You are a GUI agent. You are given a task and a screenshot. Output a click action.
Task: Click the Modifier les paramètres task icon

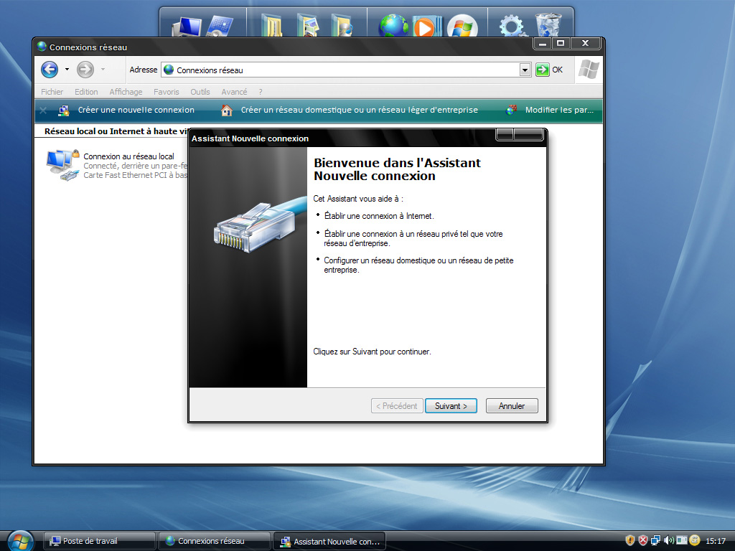coord(511,110)
